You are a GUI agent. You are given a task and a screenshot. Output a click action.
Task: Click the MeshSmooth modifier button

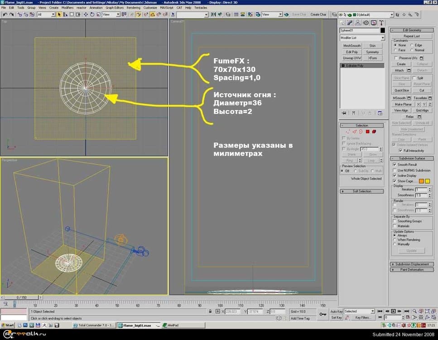coord(352,46)
